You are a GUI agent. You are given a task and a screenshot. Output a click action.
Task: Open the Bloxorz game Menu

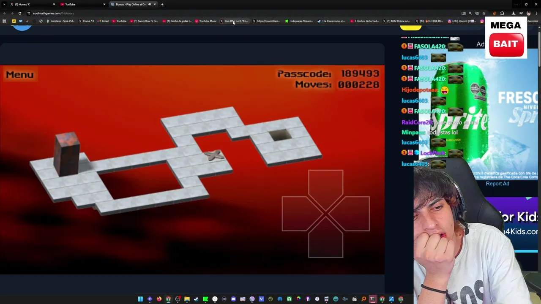pos(19,75)
